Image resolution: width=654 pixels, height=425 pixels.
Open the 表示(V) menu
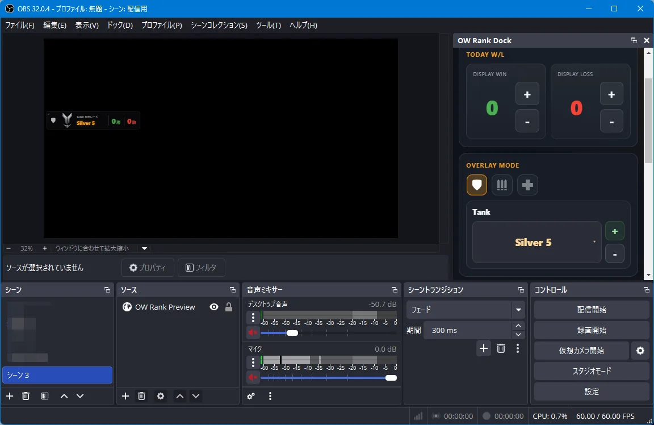point(87,25)
